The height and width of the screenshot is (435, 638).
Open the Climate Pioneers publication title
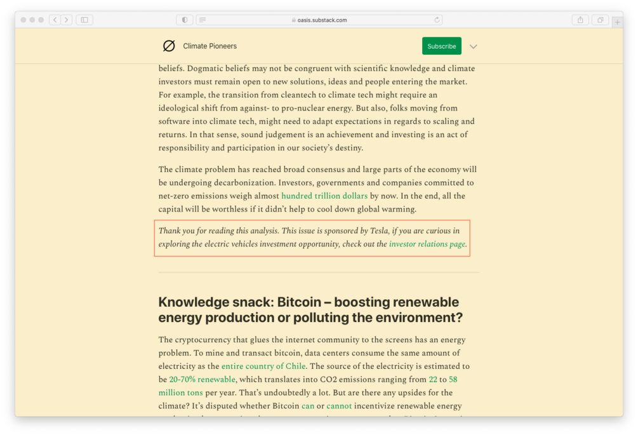tap(209, 46)
